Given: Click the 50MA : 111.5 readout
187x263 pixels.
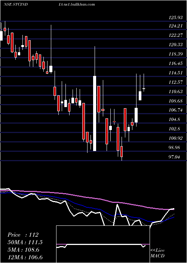Looking at the screenshot, I should (25, 242).
